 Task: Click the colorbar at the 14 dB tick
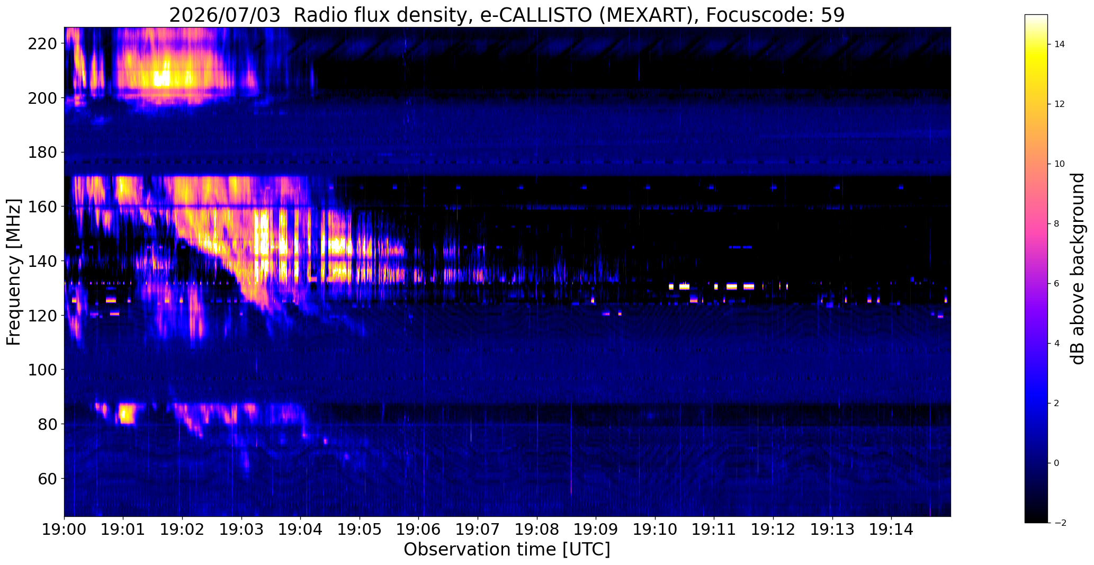click(1036, 44)
